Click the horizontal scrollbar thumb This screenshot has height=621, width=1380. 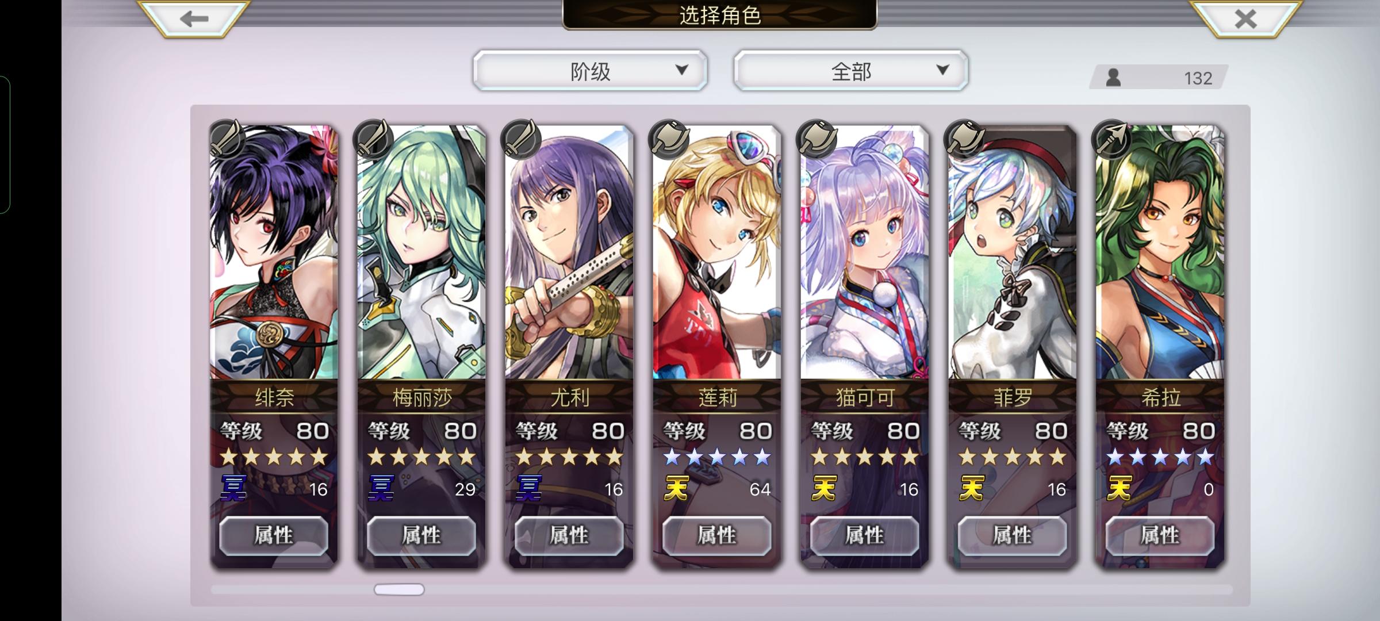point(399,589)
